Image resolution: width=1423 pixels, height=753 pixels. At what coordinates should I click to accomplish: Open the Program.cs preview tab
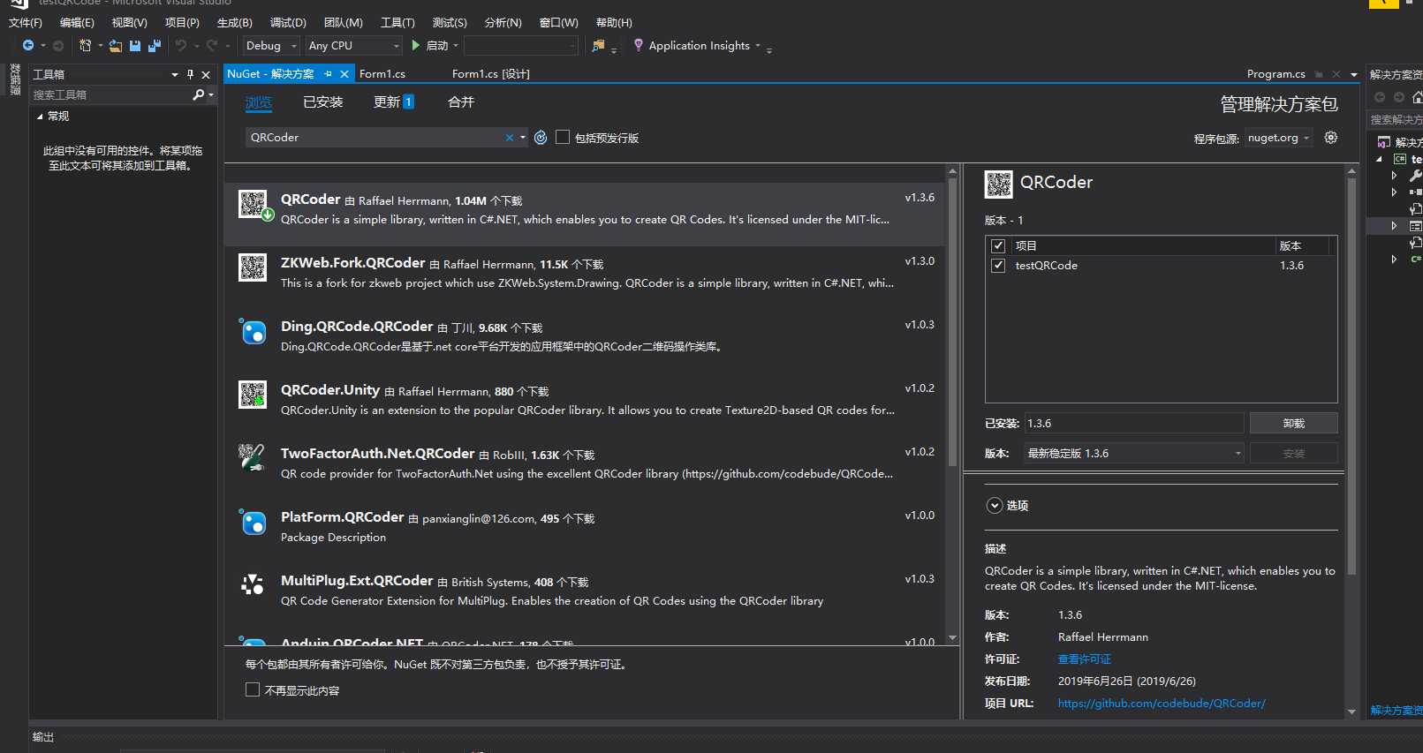click(x=1275, y=74)
